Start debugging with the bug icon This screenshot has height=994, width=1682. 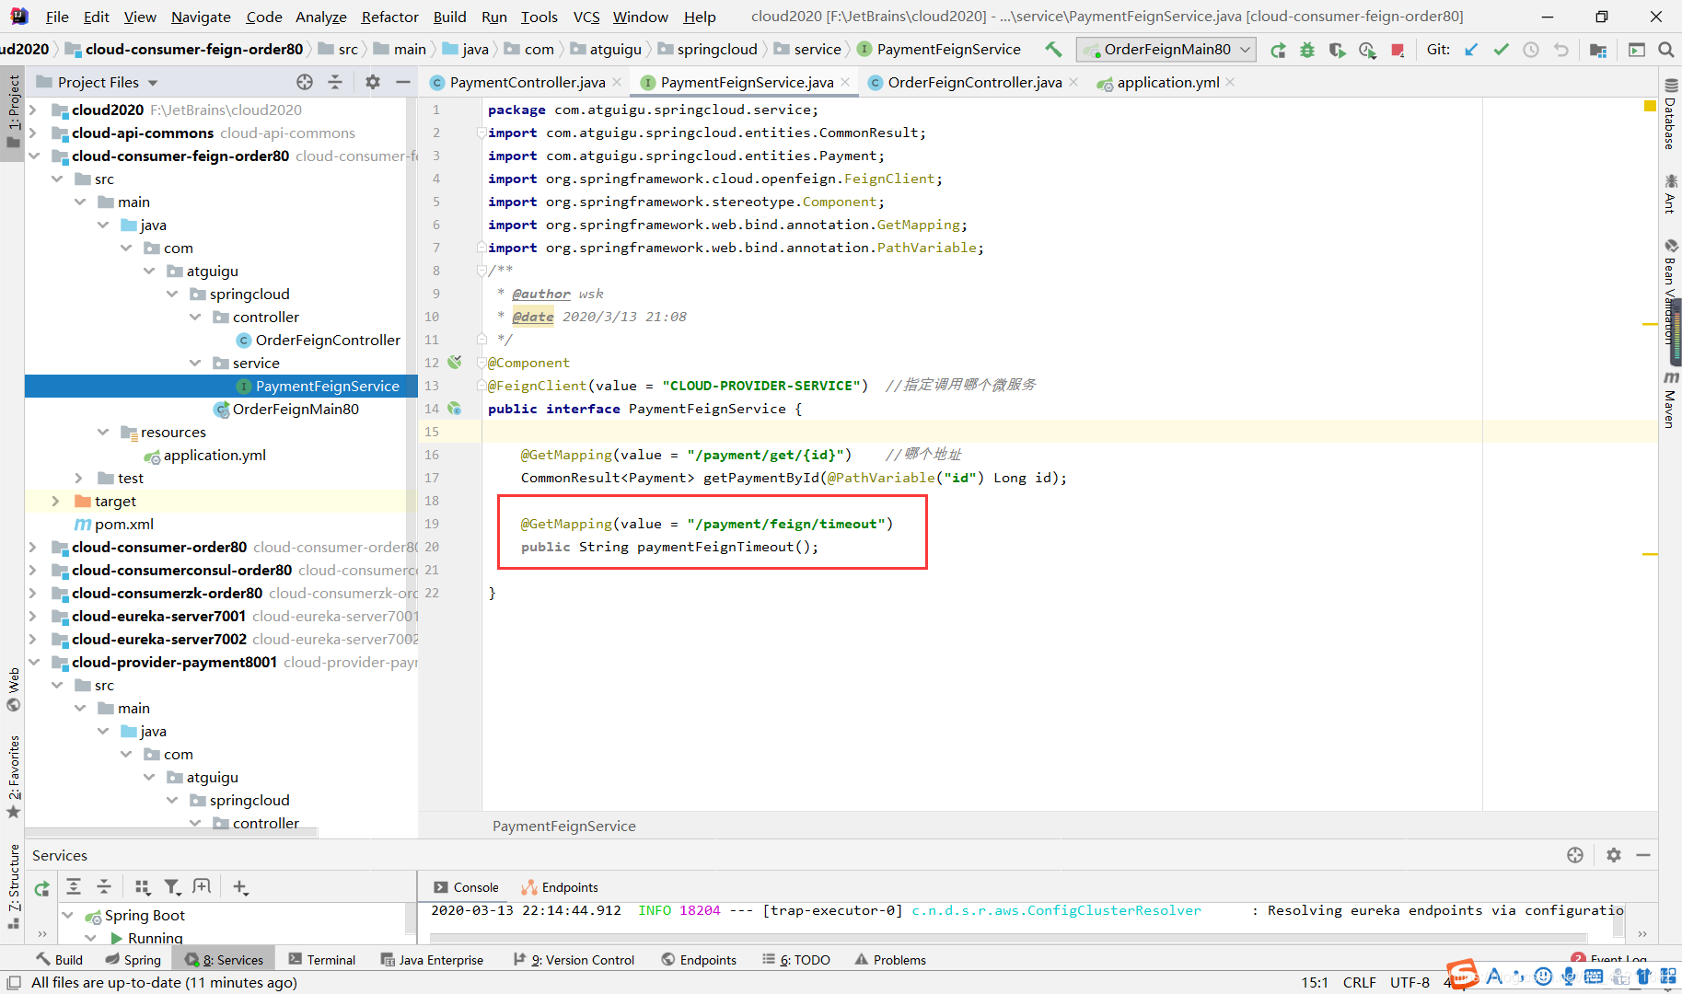tap(1307, 50)
